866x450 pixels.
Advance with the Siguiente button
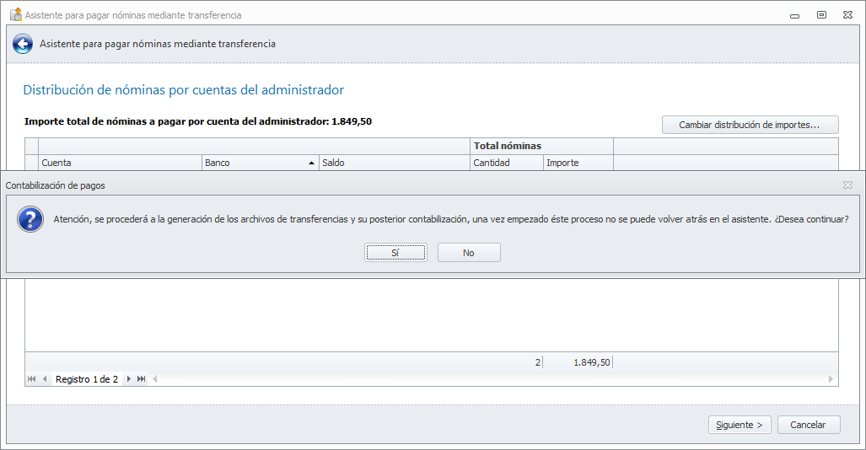pyautogui.click(x=740, y=425)
